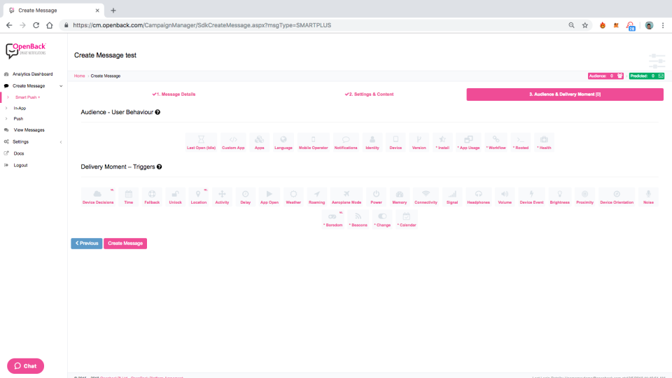Open step 3 Audience & Delivery Moment
This screenshot has width=672, height=378.
point(565,94)
